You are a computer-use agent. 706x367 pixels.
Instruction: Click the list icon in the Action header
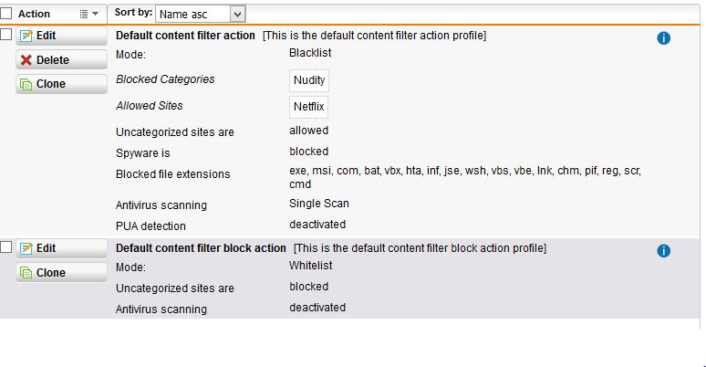[84, 14]
